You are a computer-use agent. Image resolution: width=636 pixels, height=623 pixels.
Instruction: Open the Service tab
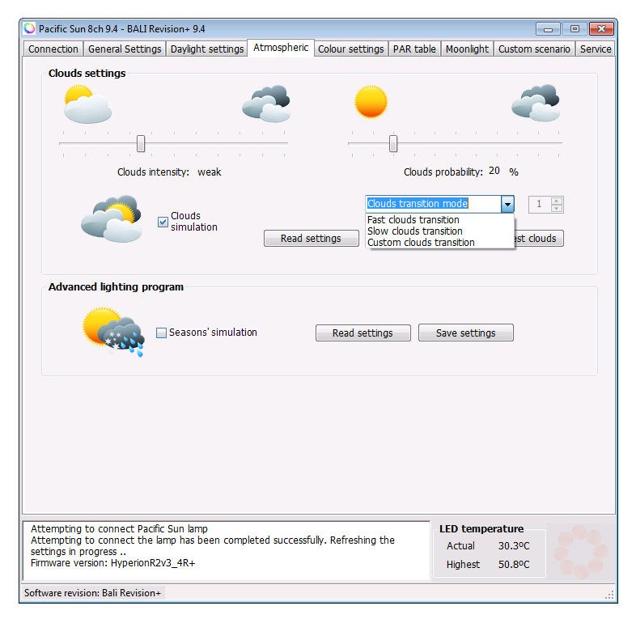pos(595,49)
